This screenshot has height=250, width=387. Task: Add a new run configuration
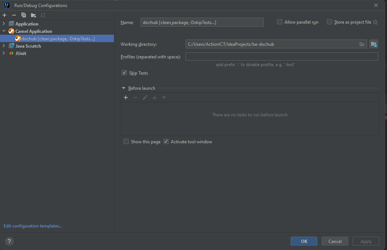pos(4,15)
